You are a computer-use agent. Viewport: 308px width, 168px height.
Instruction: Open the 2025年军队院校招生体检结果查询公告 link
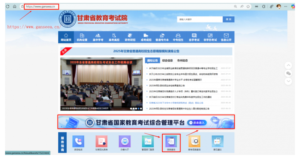tap(167, 86)
